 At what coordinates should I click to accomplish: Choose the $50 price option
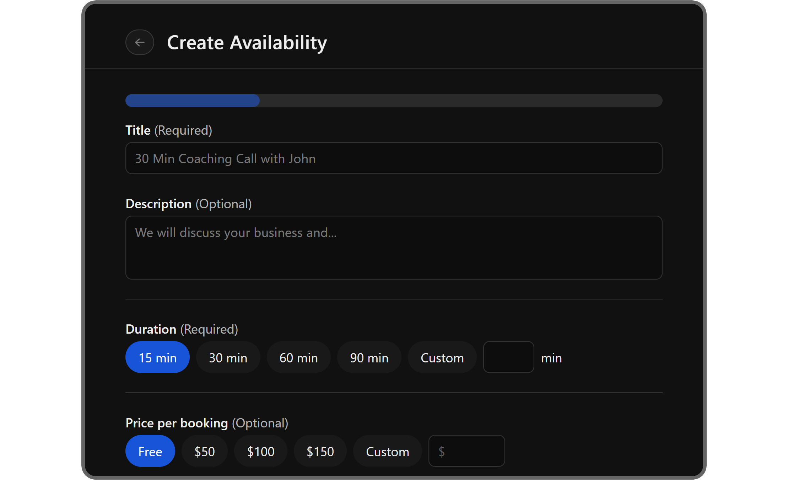click(204, 451)
